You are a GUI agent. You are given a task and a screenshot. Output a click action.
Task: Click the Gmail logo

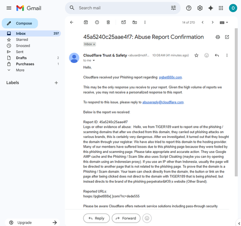pos(29,8)
